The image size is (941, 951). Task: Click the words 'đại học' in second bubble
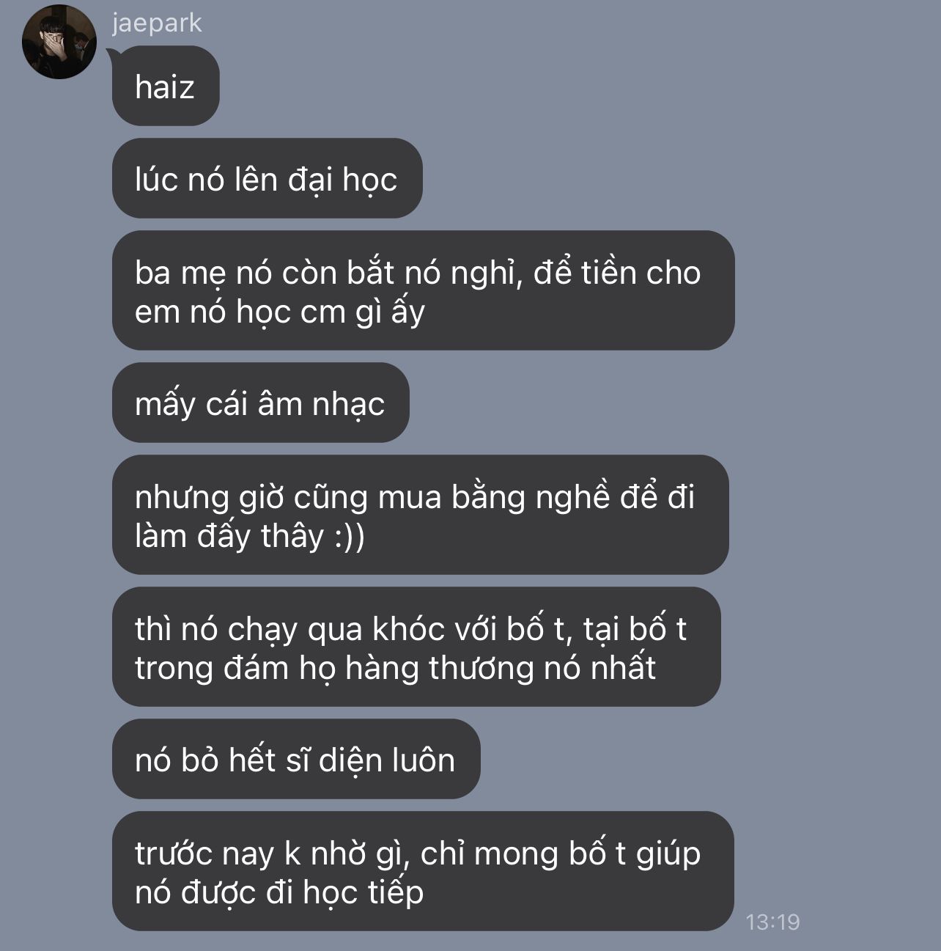(342, 180)
